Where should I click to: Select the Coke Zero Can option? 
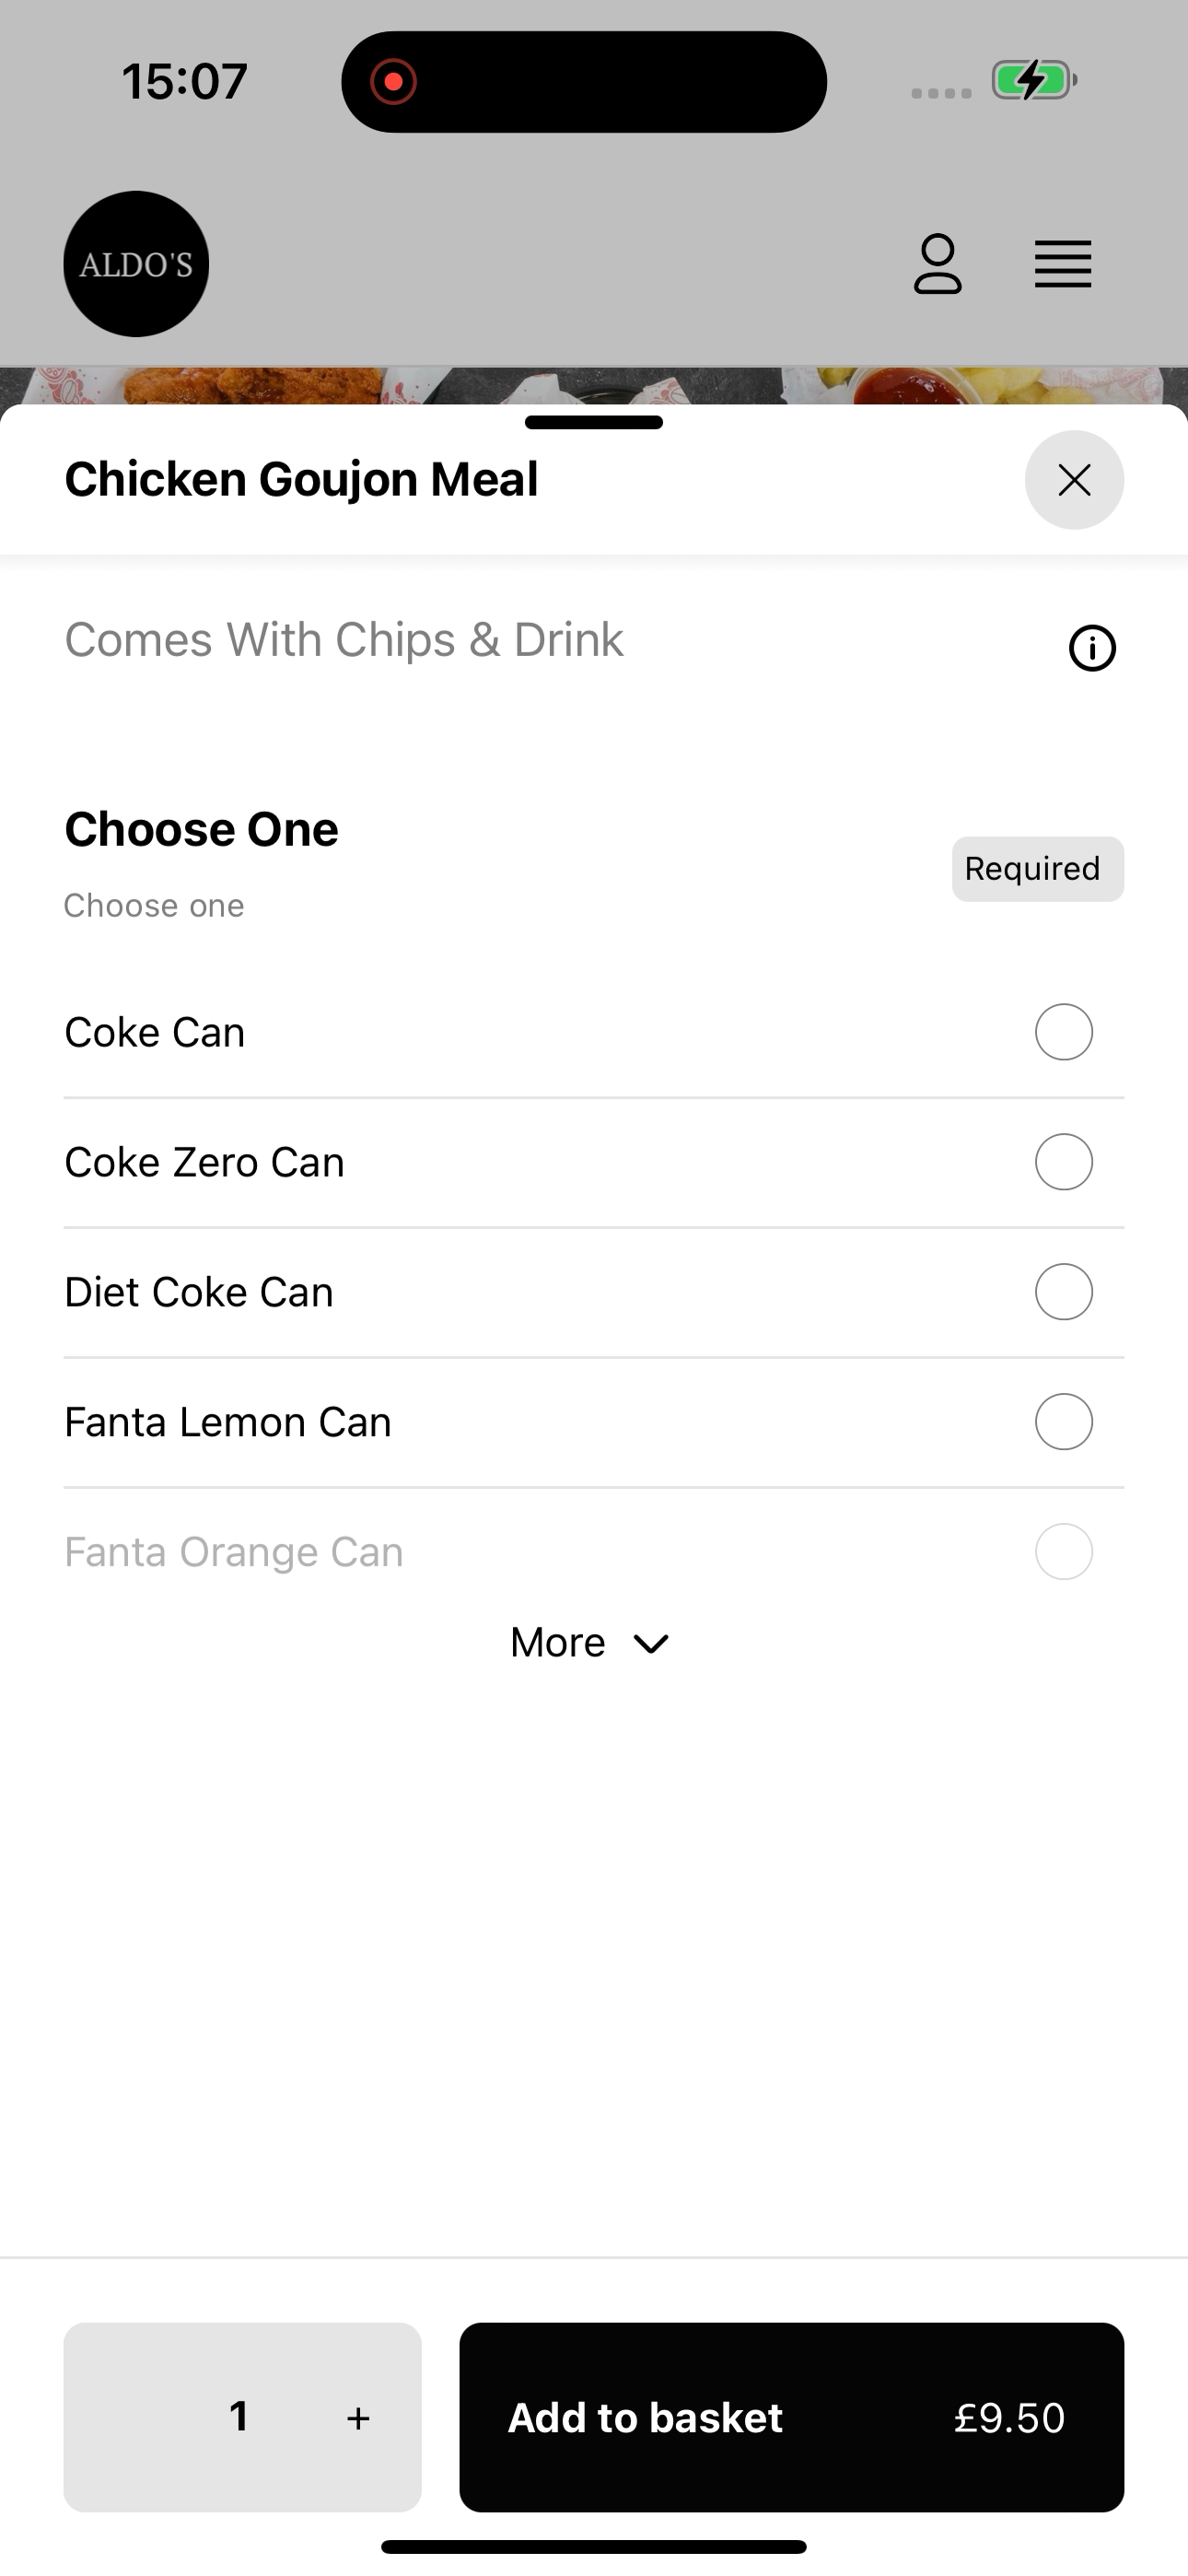594,1162
